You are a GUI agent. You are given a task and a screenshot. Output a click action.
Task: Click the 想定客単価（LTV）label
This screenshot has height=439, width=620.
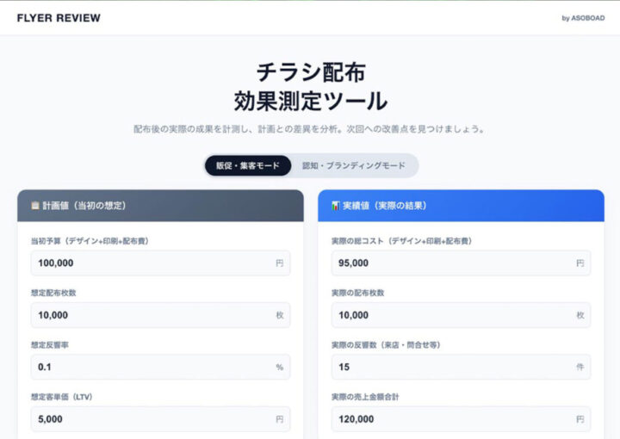[62, 397]
